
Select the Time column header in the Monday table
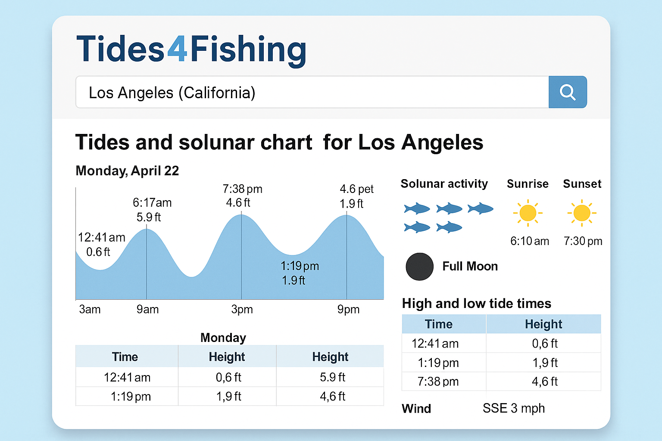click(125, 357)
